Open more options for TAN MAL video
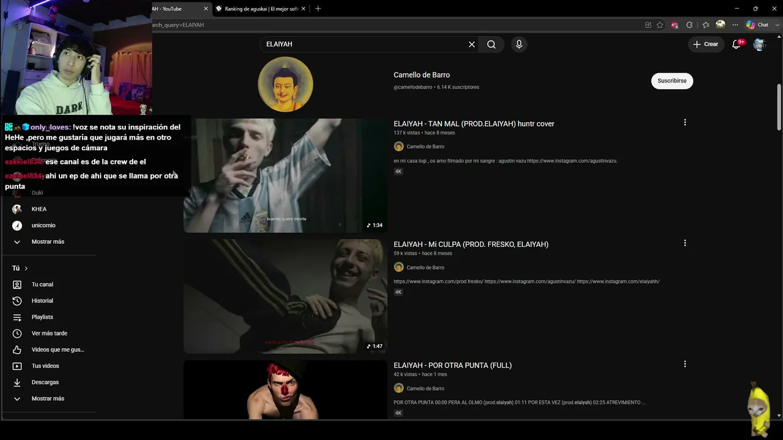The height and width of the screenshot is (440, 783). 685,122
